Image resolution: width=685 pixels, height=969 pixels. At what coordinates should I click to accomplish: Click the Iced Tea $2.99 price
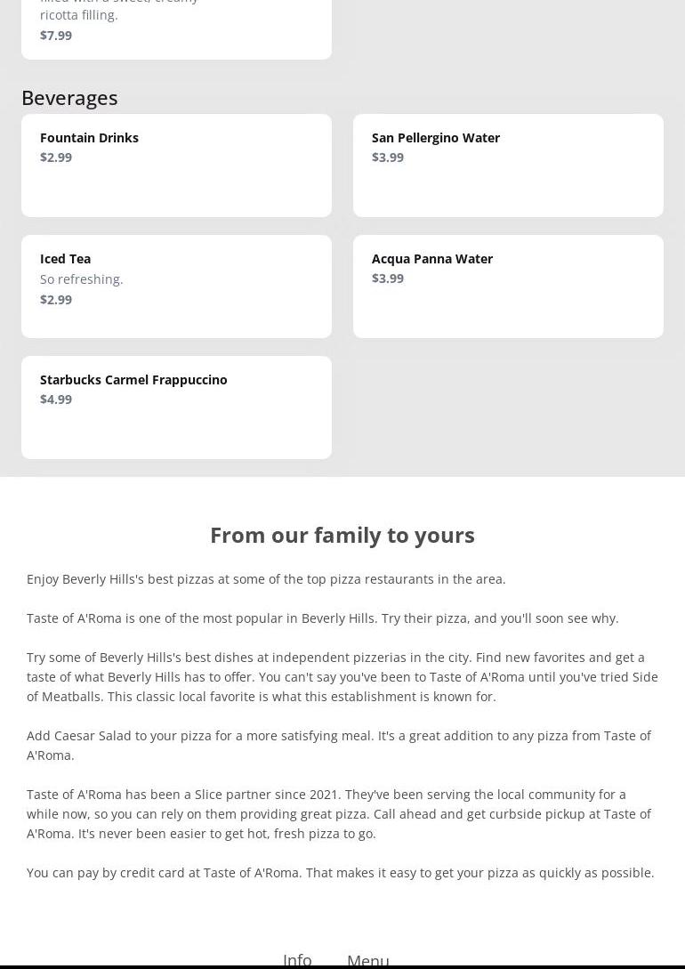point(56,299)
